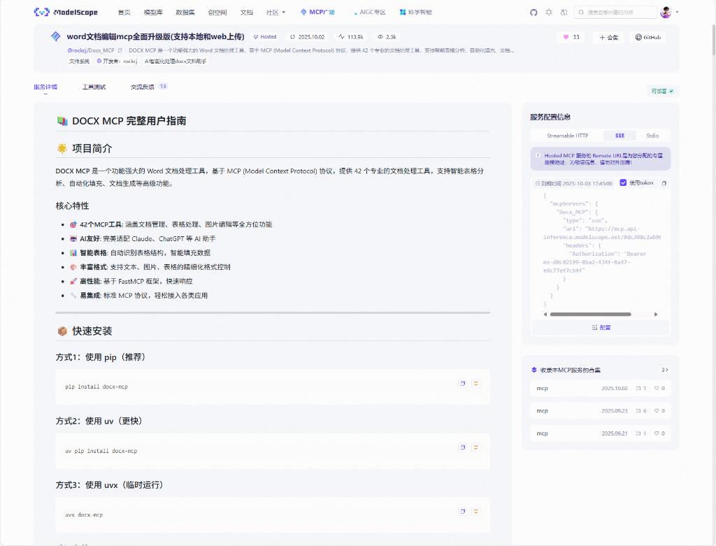Click the pink heart like icon
Image resolution: width=716 pixels, height=546 pixels.
pos(566,37)
